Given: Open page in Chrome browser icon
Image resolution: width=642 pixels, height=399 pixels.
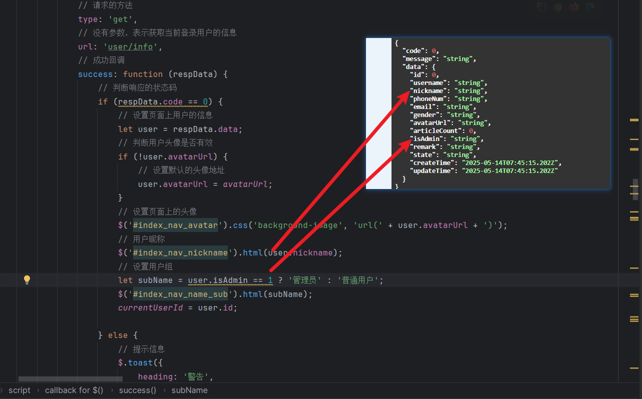Looking at the screenshot, I should pos(557,6).
